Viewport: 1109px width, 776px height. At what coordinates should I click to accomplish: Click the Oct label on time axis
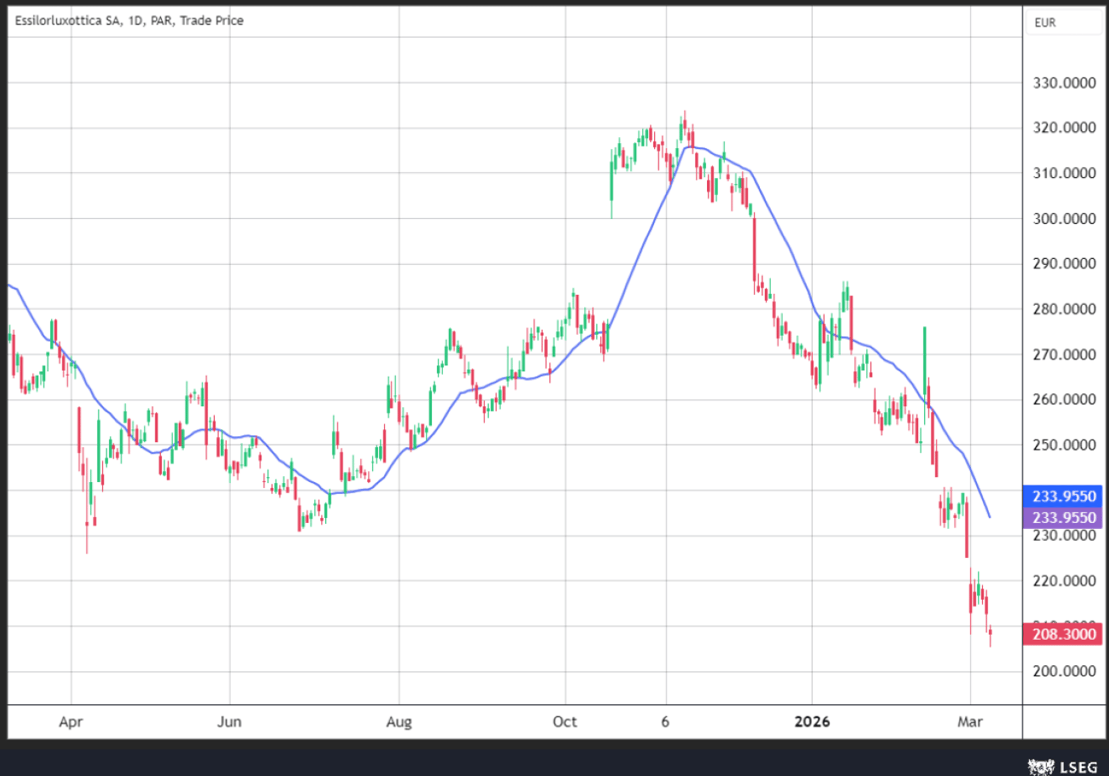pos(565,722)
